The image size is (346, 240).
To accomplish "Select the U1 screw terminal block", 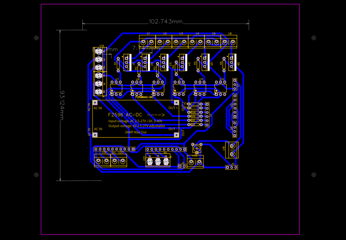I will (x=147, y=42).
